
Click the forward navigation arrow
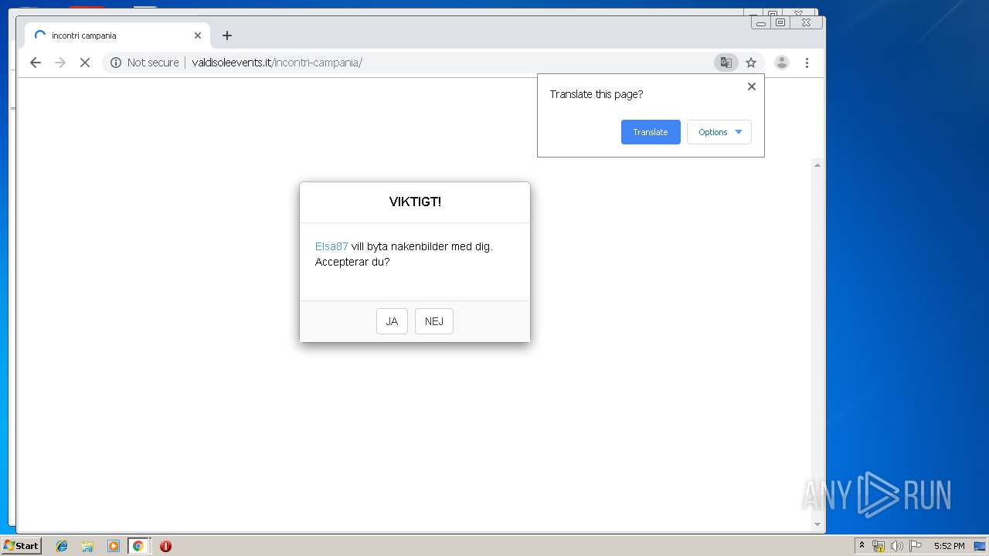(x=60, y=63)
